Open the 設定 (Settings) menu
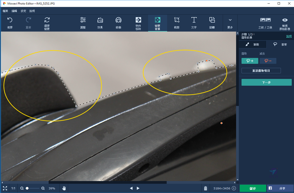294x193 pixels. (x=23, y=11)
